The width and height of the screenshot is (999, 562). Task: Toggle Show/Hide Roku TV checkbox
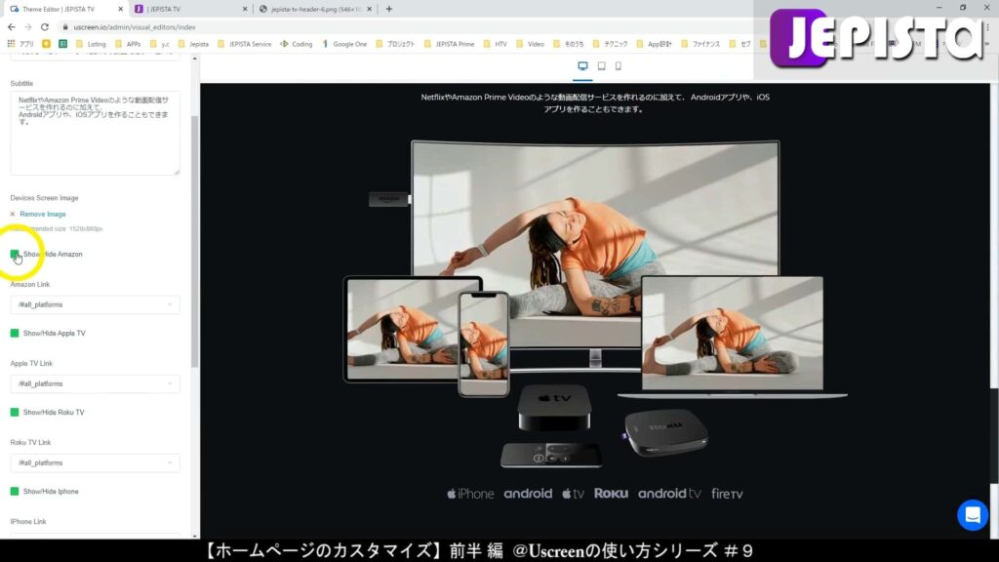tap(15, 413)
